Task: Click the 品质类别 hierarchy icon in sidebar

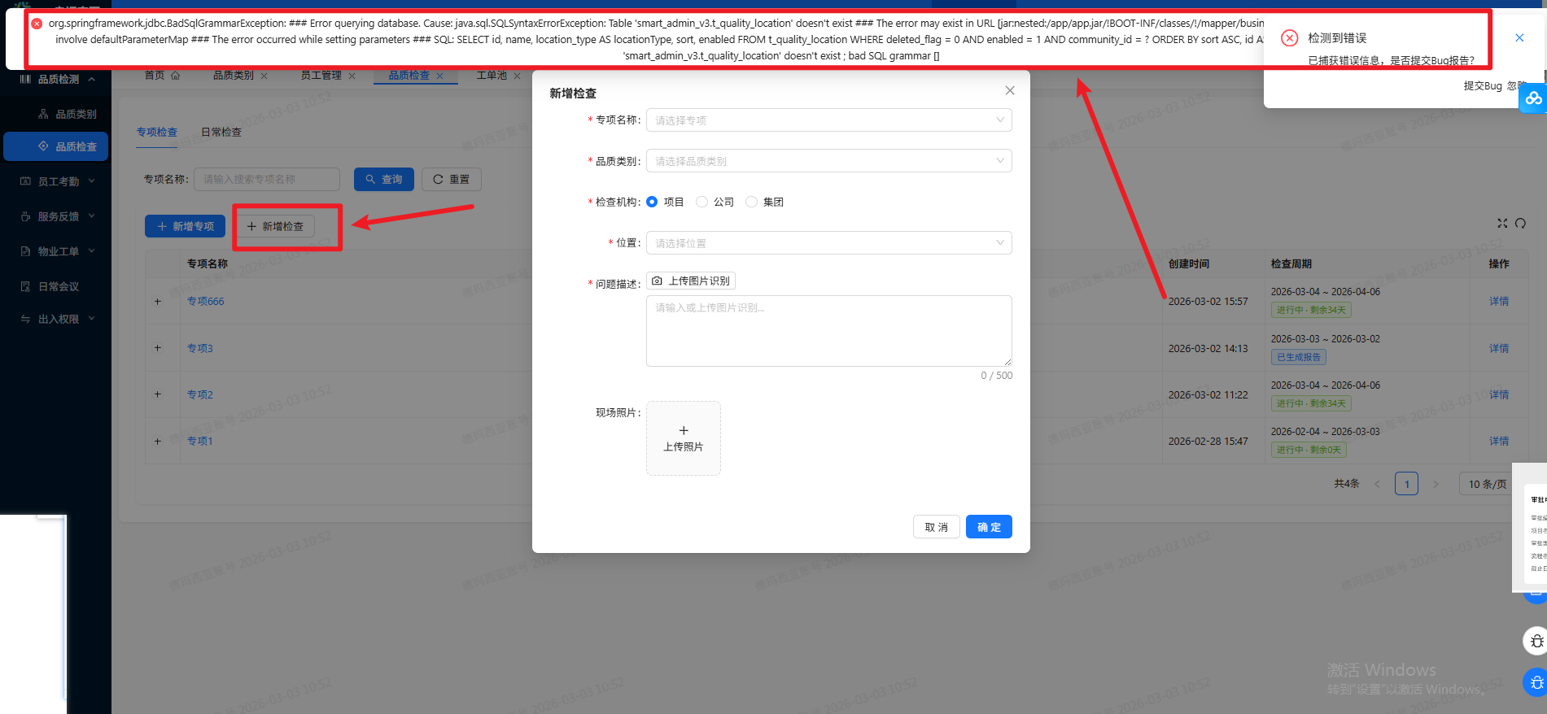Action: pyautogui.click(x=43, y=114)
